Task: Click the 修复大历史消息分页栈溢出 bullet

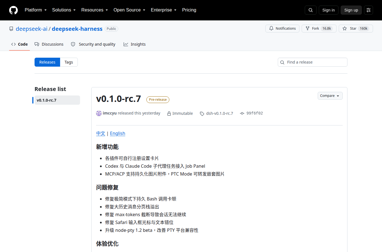Action: (x=132, y=207)
